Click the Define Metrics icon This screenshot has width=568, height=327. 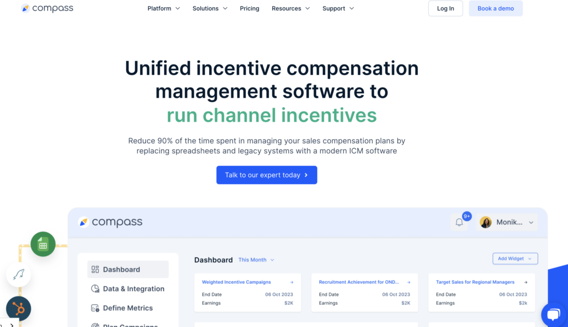pyautogui.click(x=95, y=308)
